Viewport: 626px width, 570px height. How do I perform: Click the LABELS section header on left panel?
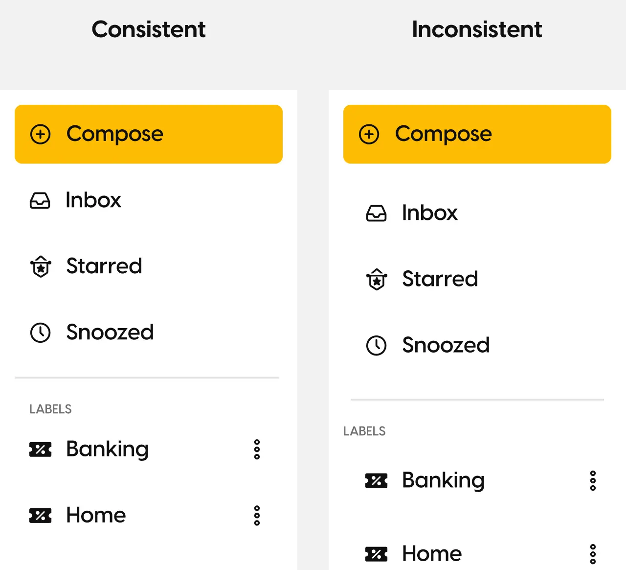coord(50,408)
